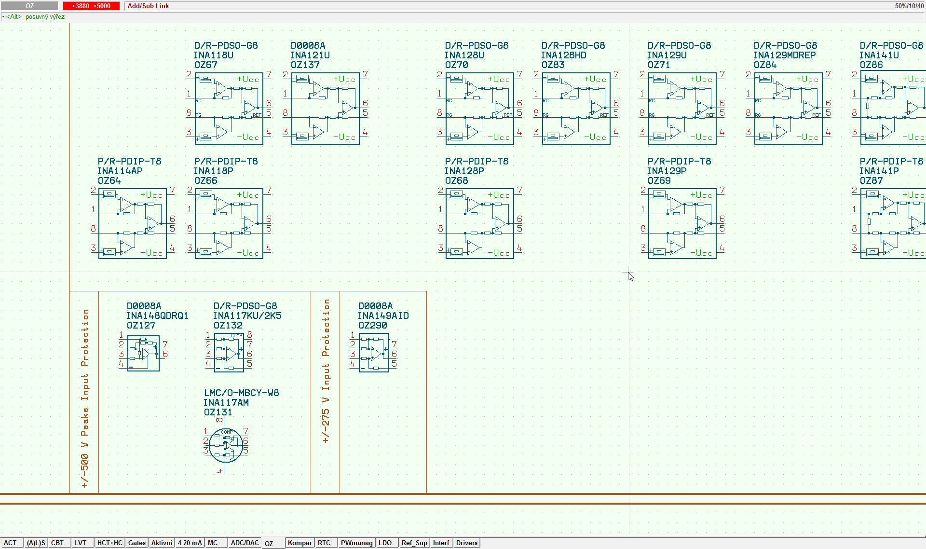
Task: Click the INA129MDREP part name text
Action: (x=784, y=55)
